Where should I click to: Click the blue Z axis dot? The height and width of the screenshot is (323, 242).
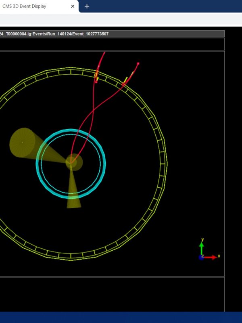201,257
